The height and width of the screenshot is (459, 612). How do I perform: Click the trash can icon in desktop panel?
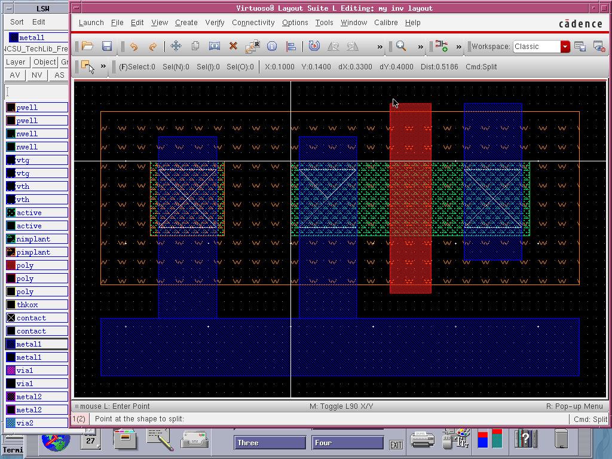pyautogui.click(x=561, y=439)
